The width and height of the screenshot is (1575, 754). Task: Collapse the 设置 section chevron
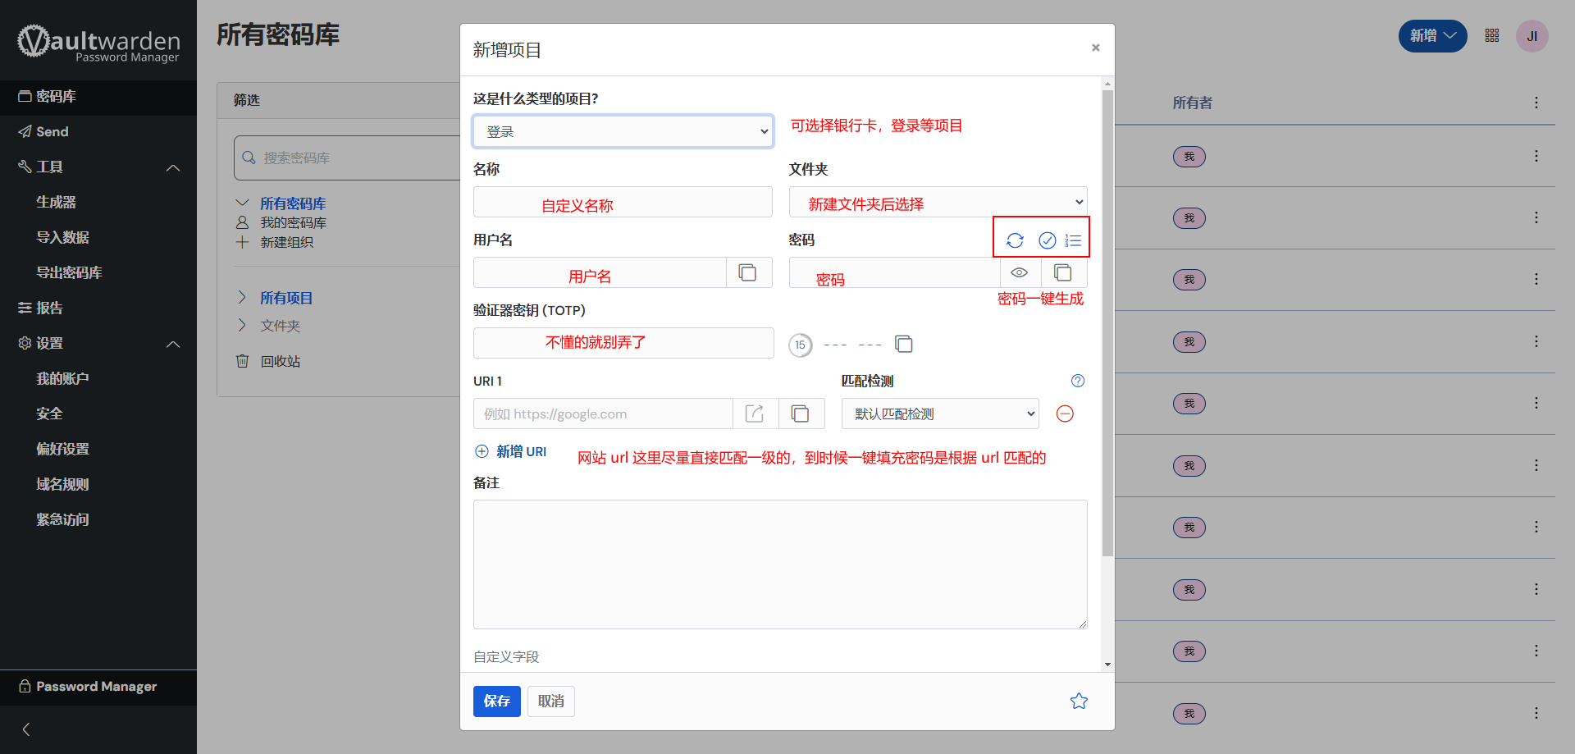tap(173, 344)
